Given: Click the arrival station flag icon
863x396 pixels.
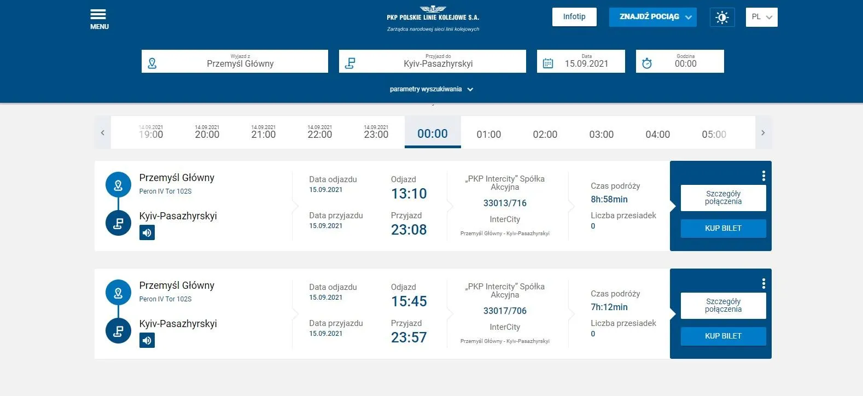Looking at the screenshot, I should (x=351, y=63).
